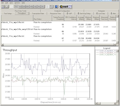Click the Timing Records Completed column header
120x106 pixels.
(x=58, y=18)
